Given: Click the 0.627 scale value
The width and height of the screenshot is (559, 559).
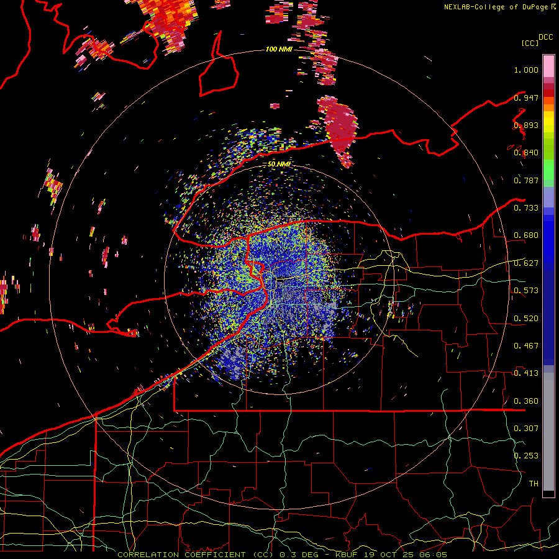Looking at the screenshot, I should coord(526,263).
